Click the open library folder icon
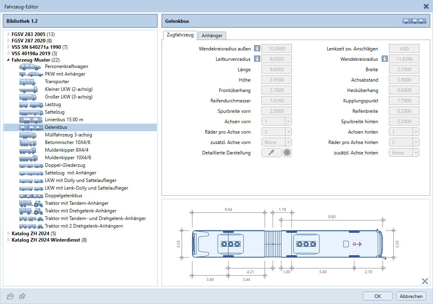The height and width of the screenshot is (304, 433). coord(11,296)
